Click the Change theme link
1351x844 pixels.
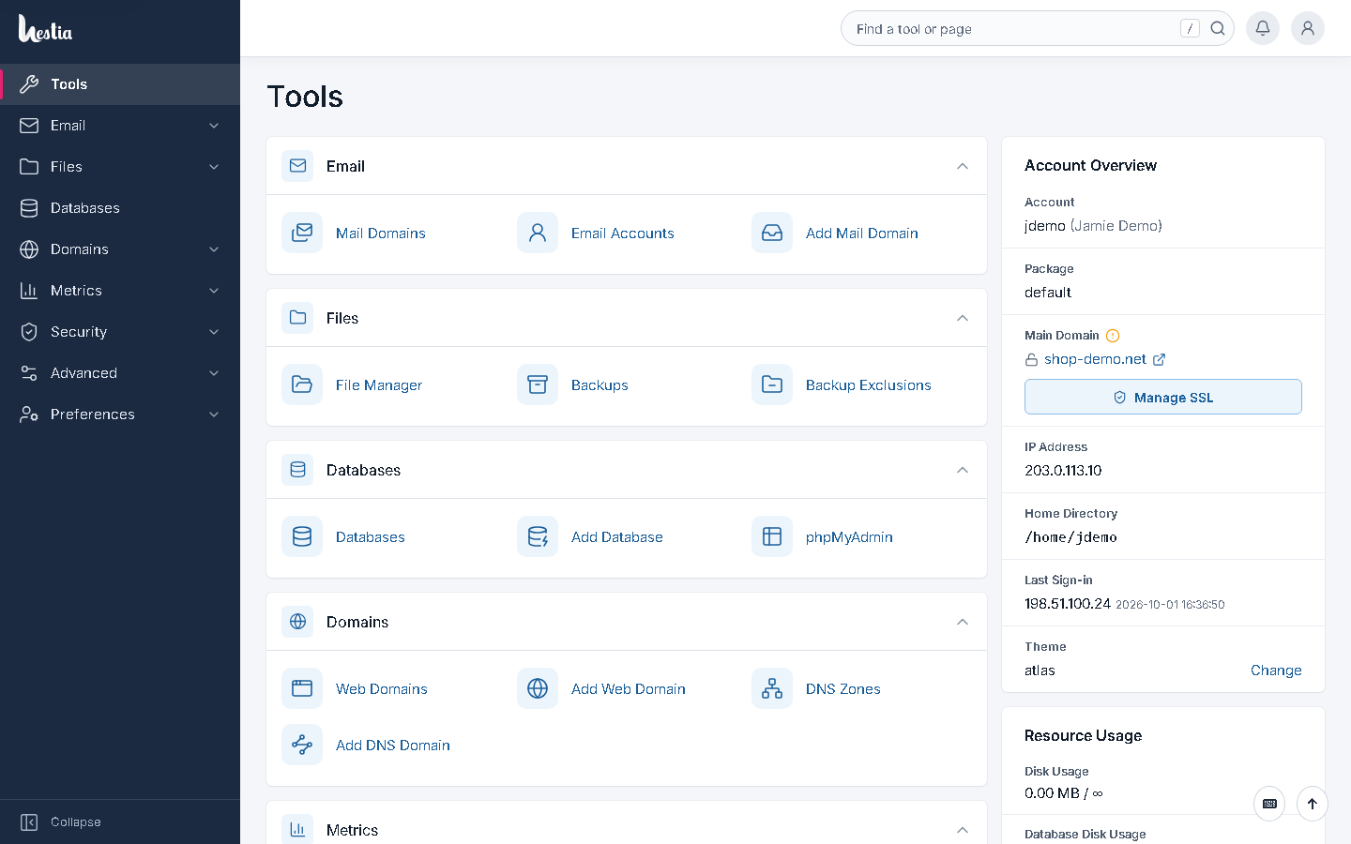click(1276, 671)
